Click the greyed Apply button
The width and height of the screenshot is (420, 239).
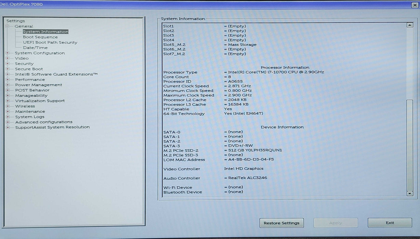[x=336, y=223]
